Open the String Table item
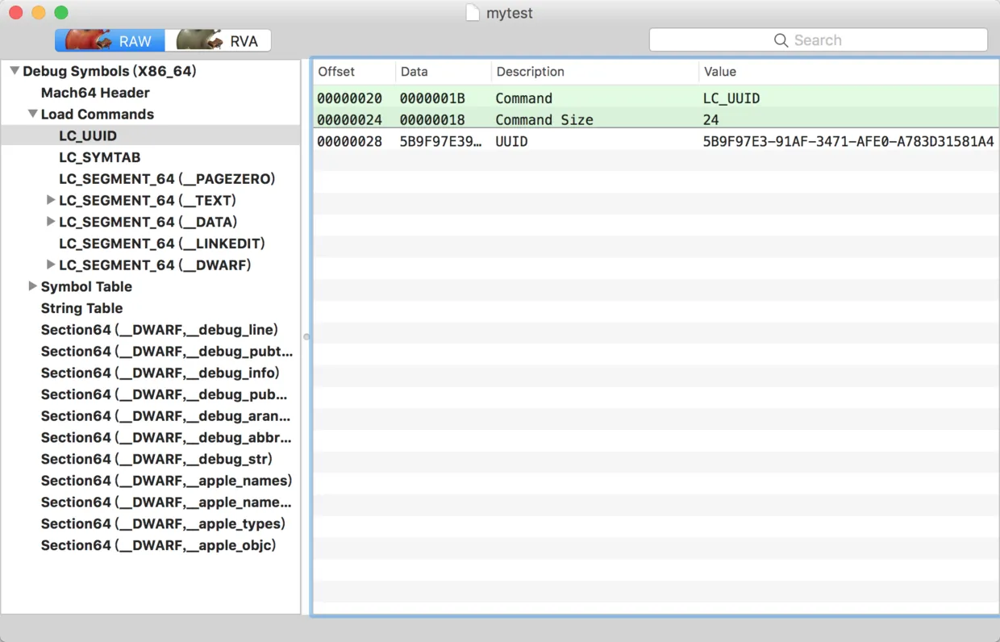Viewport: 1000px width, 642px height. click(82, 308)
